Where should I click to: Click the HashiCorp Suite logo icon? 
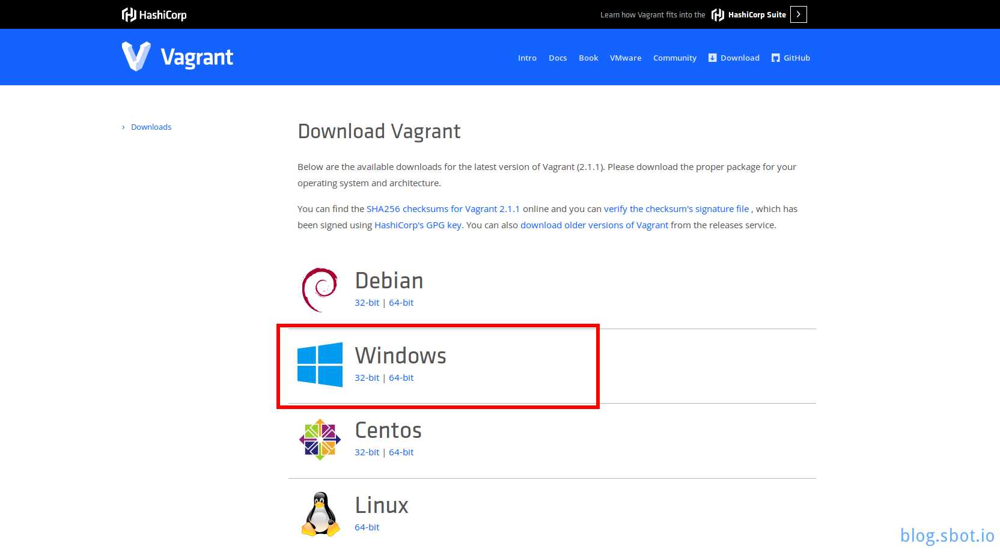[x=718, y=14]
